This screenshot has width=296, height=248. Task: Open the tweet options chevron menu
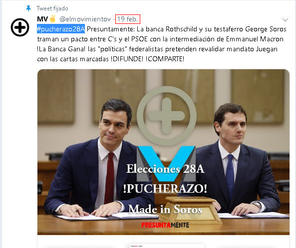point(285,19)
